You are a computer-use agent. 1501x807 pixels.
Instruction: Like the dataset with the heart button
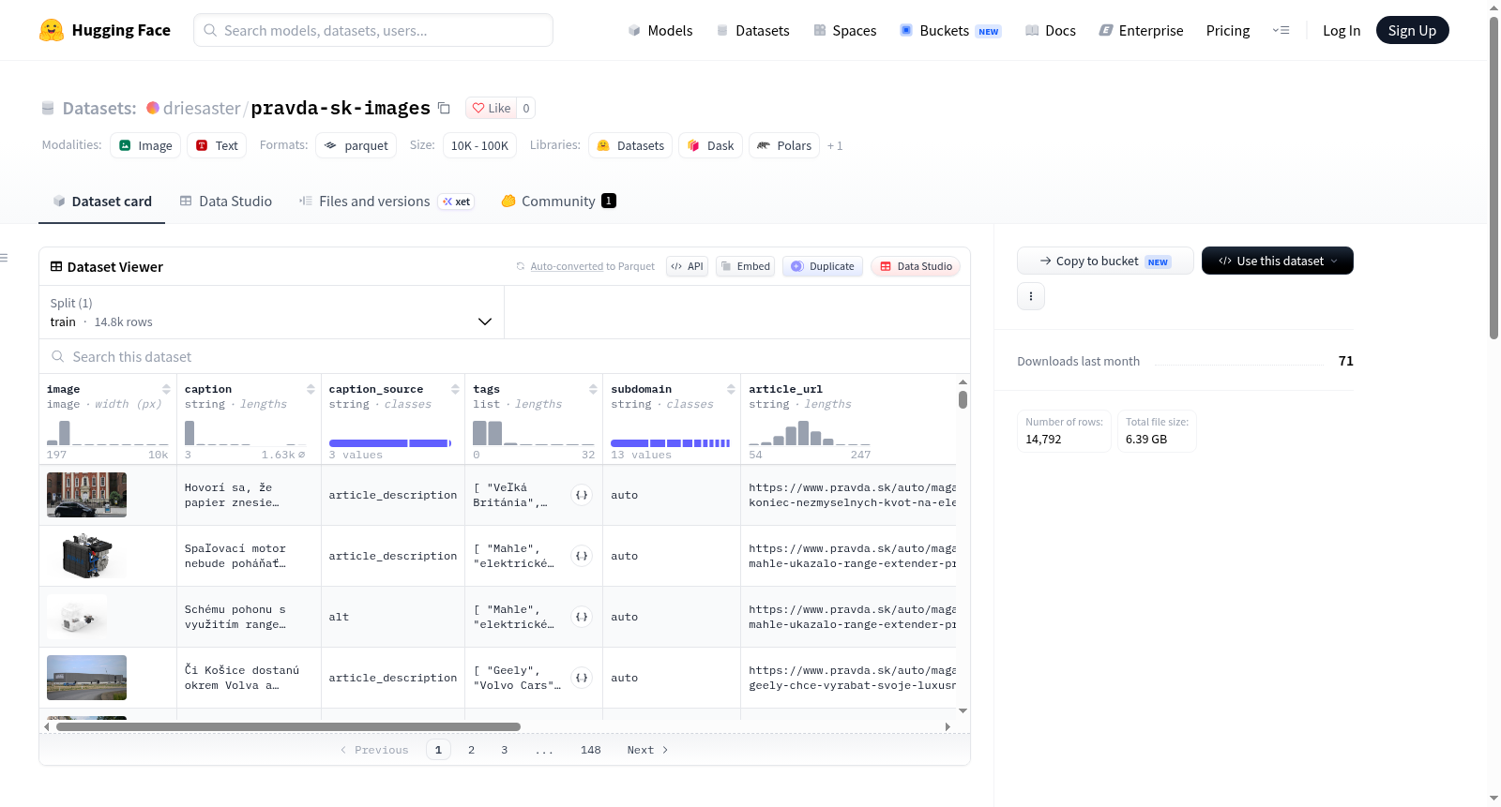click(x=492, y=108)
